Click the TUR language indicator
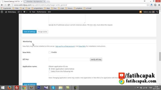 pos(150,88)
